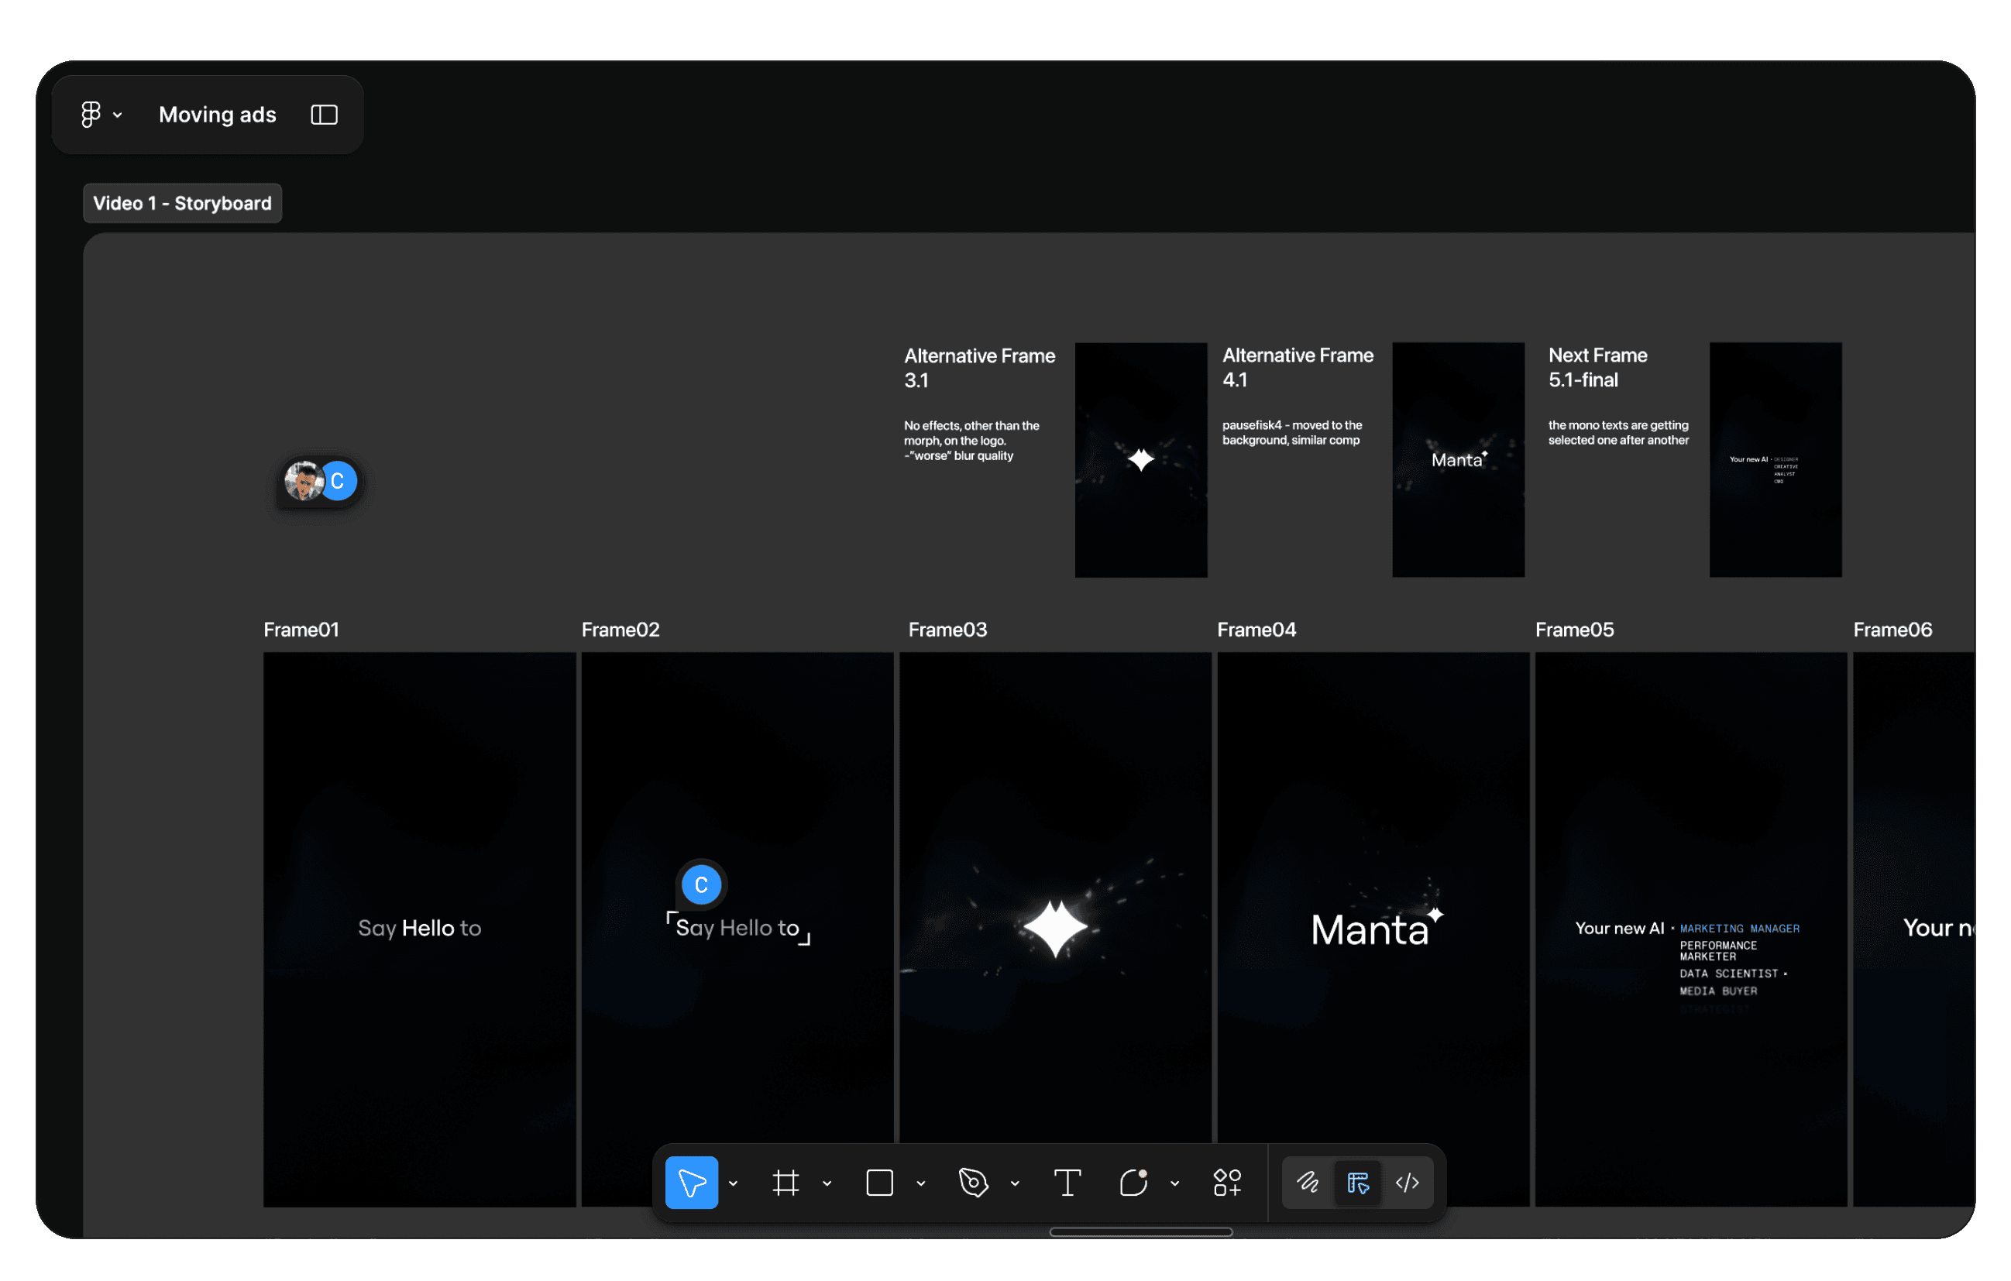This screenshot has width=2011, height=1281.
Task: Switch to Design mode toggle
Action: click(1358, 1183)
